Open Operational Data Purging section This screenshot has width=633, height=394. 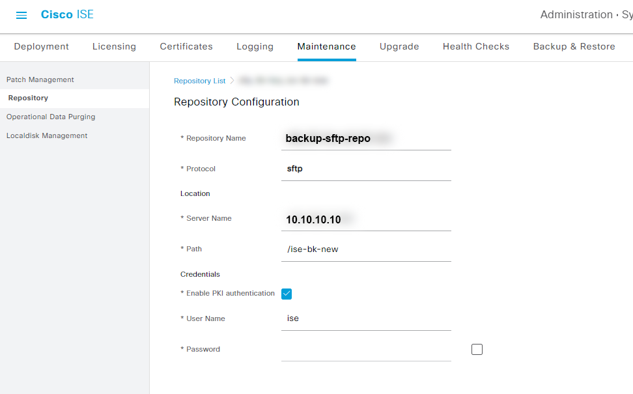point(51,117)
